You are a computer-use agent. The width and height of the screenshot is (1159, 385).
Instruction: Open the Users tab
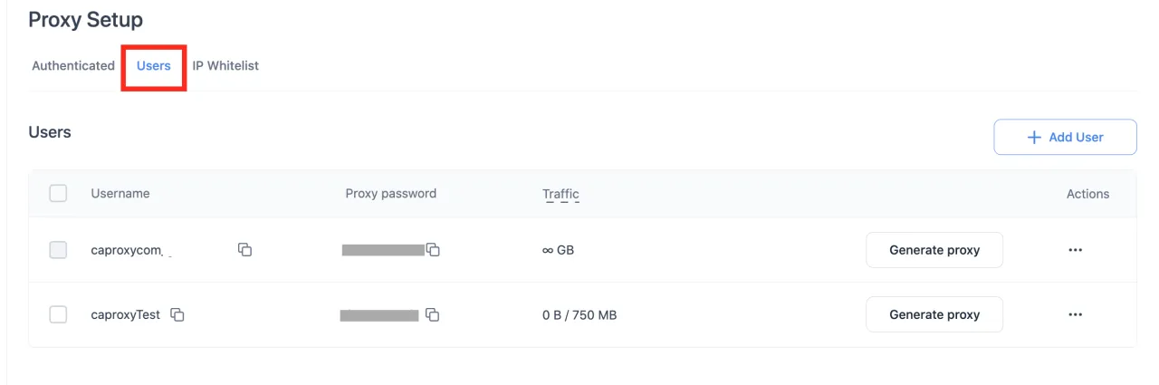point(154,66)
